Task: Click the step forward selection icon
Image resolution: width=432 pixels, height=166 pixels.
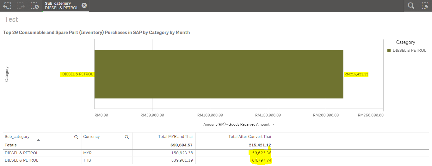Action: (x=21, y=5)
